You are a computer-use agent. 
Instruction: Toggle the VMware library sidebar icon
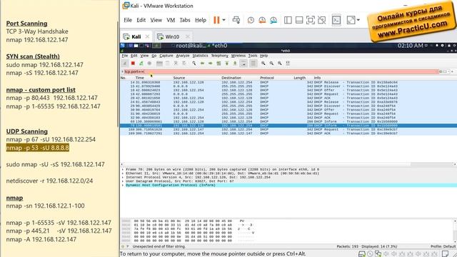tap(288, 20)
